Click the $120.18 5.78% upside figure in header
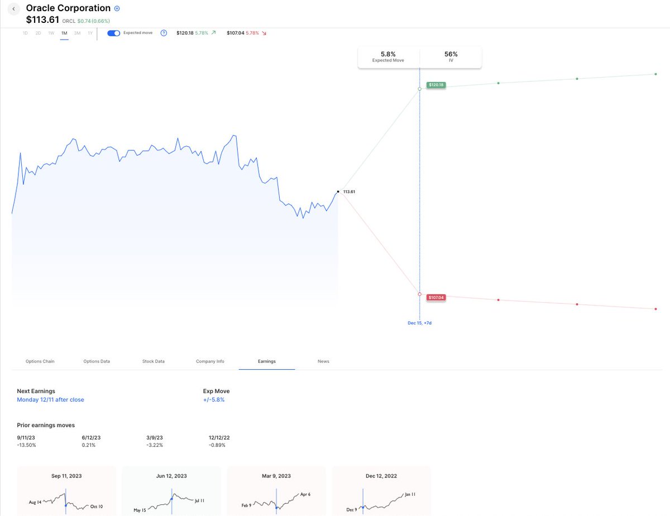The width and height of the screenshot is (670, 516). point(196,33)
